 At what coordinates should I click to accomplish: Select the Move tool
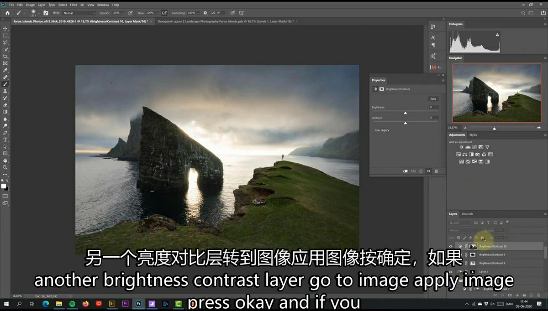click(x=5, y=29)
